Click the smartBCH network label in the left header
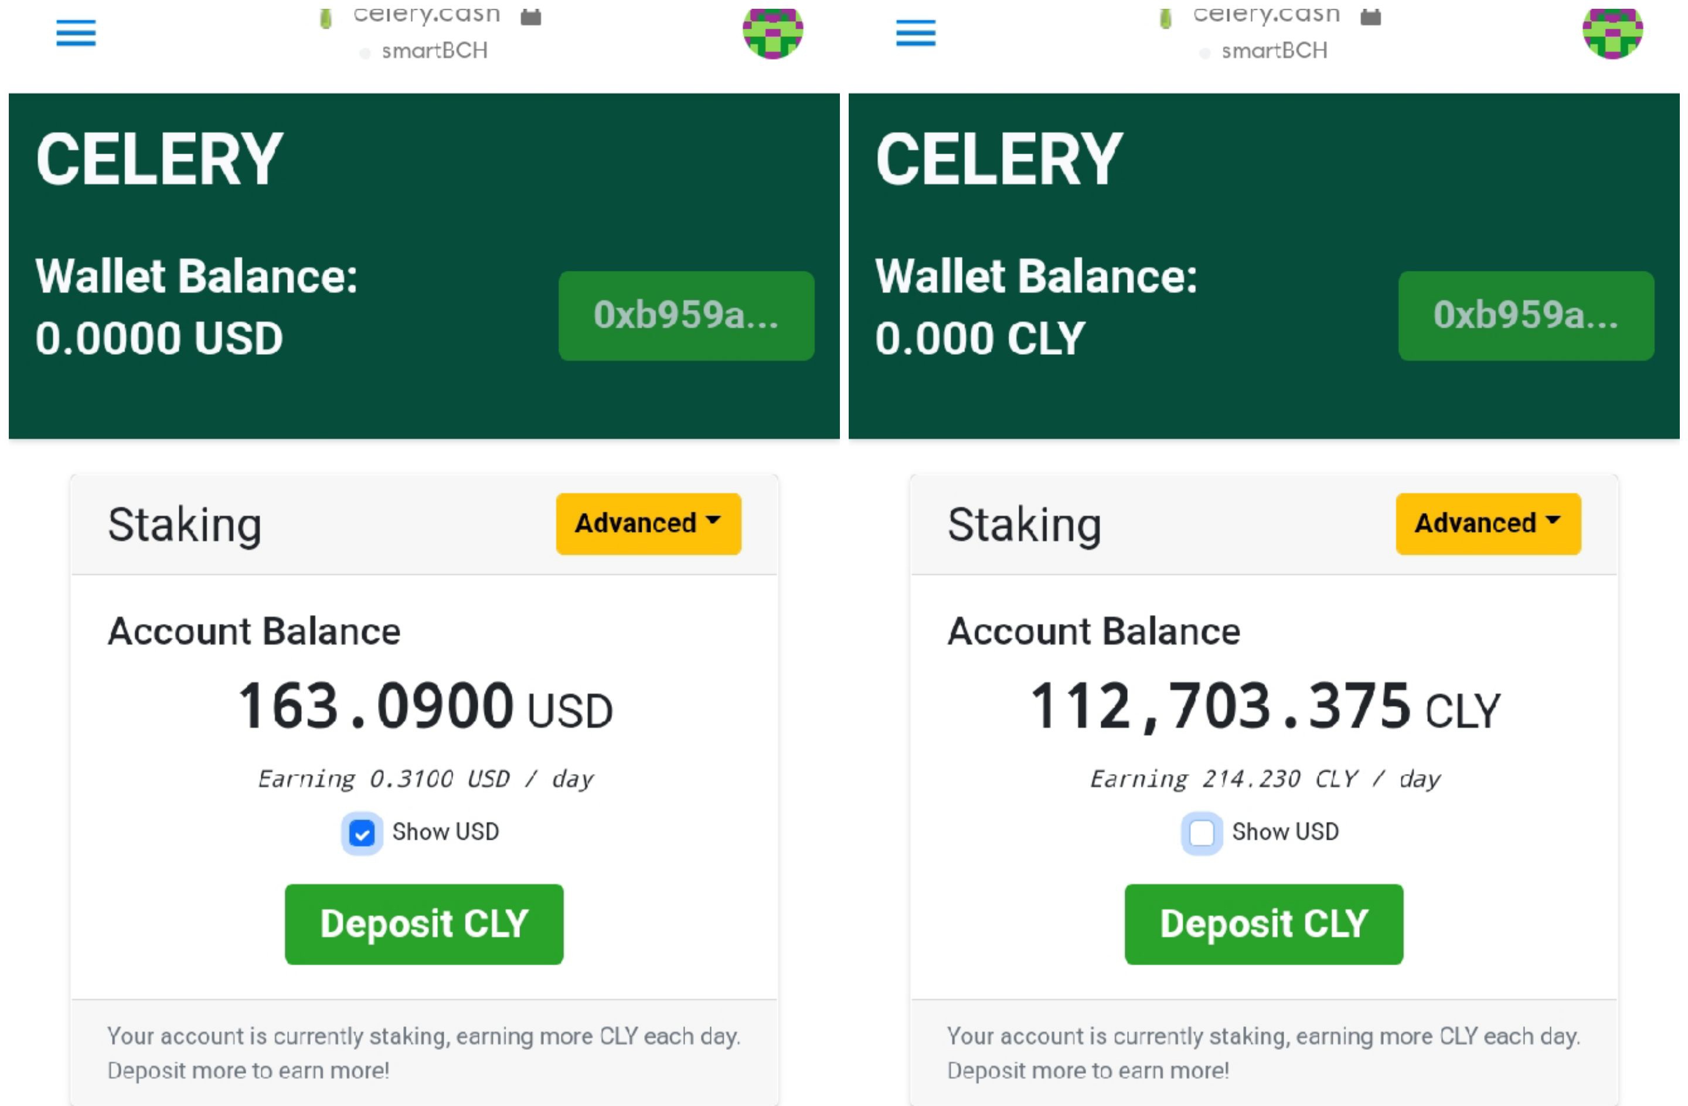1688x1106 pixels. [434, 51]
